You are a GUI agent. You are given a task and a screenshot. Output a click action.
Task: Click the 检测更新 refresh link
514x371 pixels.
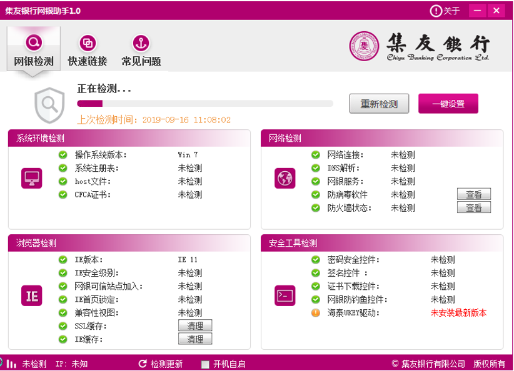pyautogui.click(x=161, y=364)
